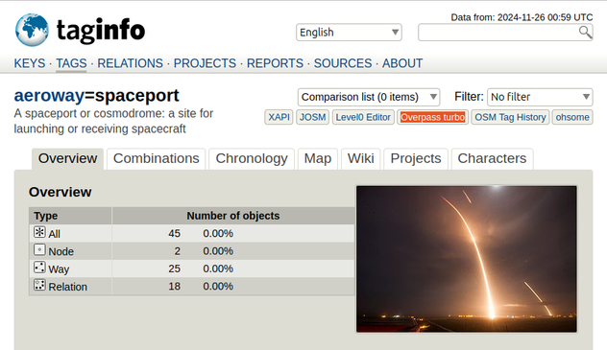Click the search magnifier icon
Image resolution: width=607 pixels, height=350 pixels.
pyautogui.click(x=585, y=33)
